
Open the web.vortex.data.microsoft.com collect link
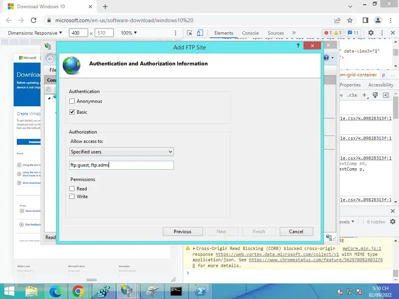point(277,254)
